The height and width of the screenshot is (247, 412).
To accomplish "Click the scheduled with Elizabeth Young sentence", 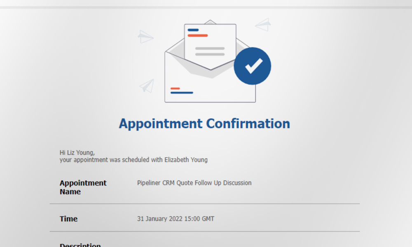I will (x=133, y=160).
